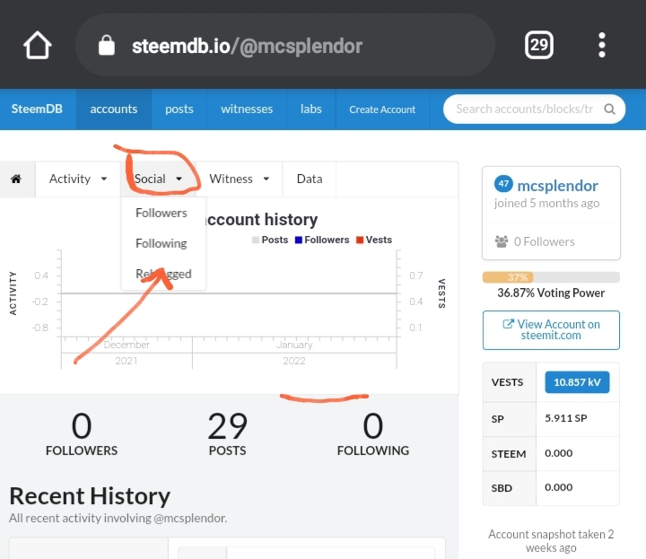
Task: Toggle the Vests series in chart legend
Action: click(374, 240)
